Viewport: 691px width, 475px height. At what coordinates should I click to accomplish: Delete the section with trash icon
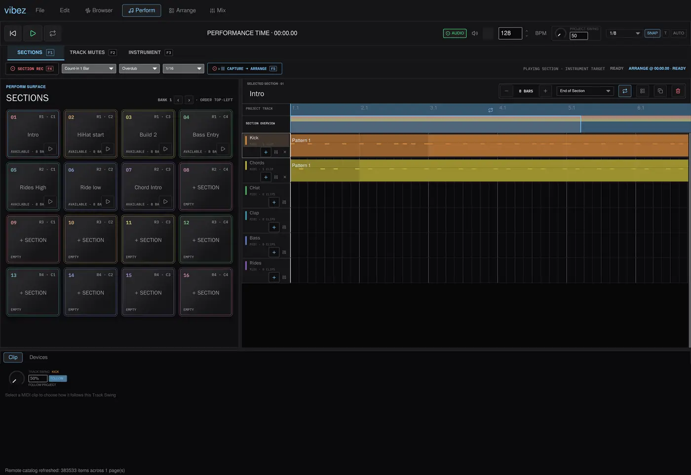(x=678, y=91)
